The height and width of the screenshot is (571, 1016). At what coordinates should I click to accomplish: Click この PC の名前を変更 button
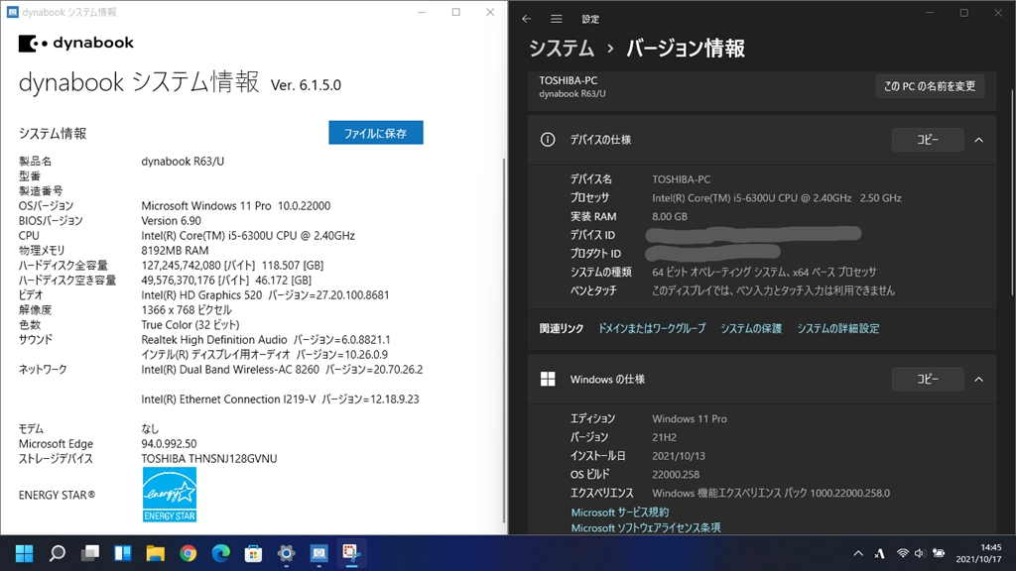pyautogui.click(x=930, y=86)
